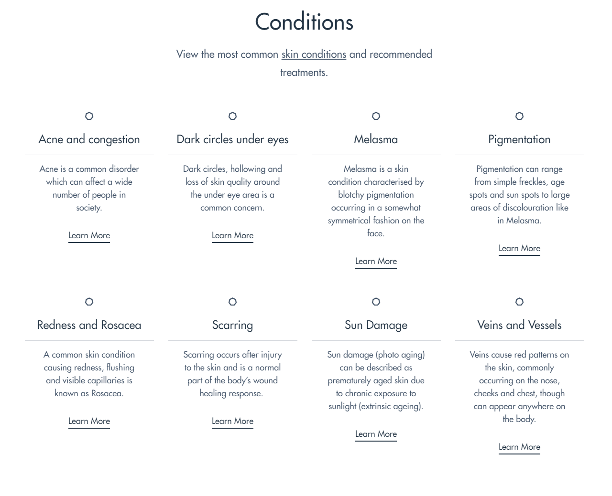Click the circular icon above Melasma
612x496 pixels.
[x=376, y=116]
